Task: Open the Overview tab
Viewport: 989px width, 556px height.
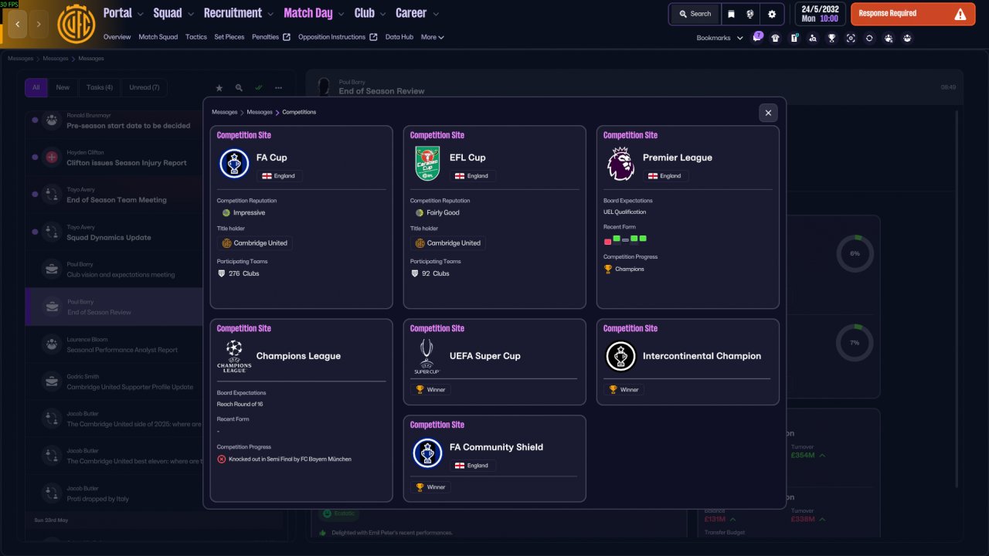Action: (x=117, y=37)
